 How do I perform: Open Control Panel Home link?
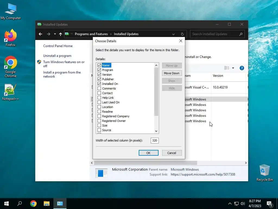tap(58, 46)
